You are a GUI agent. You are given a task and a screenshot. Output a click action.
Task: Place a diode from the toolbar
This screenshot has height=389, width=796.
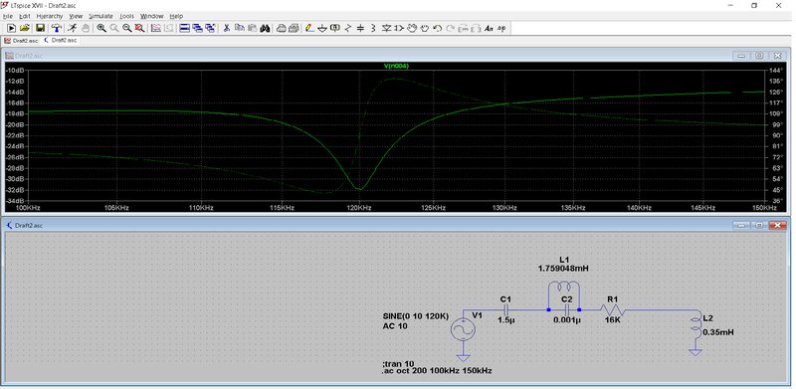(387, 28)
